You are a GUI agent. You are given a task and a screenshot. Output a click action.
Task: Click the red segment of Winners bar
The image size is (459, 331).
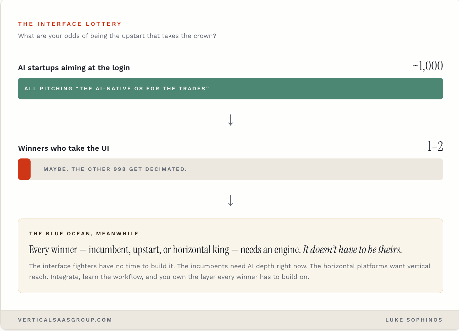[x=24, y=169]
